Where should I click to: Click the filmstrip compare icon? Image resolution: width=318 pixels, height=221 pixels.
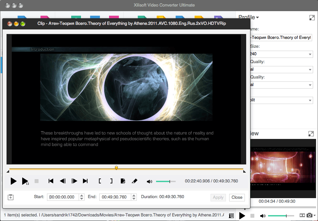[x=302, y=215]
